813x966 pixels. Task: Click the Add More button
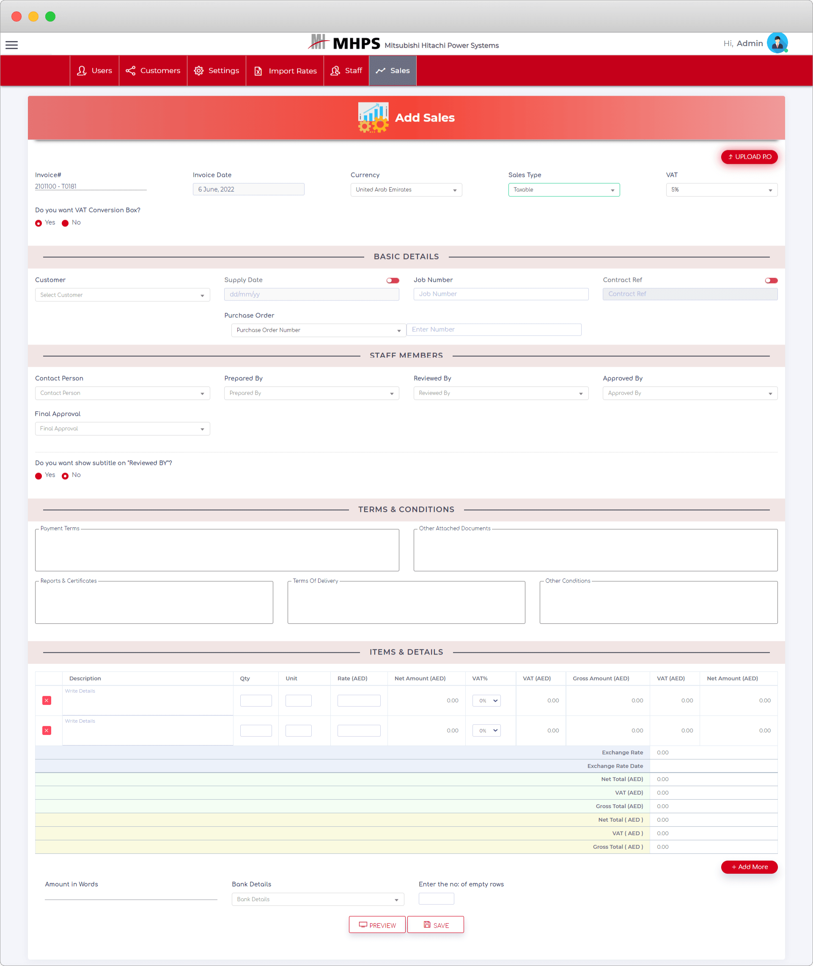tap(749, 867)
